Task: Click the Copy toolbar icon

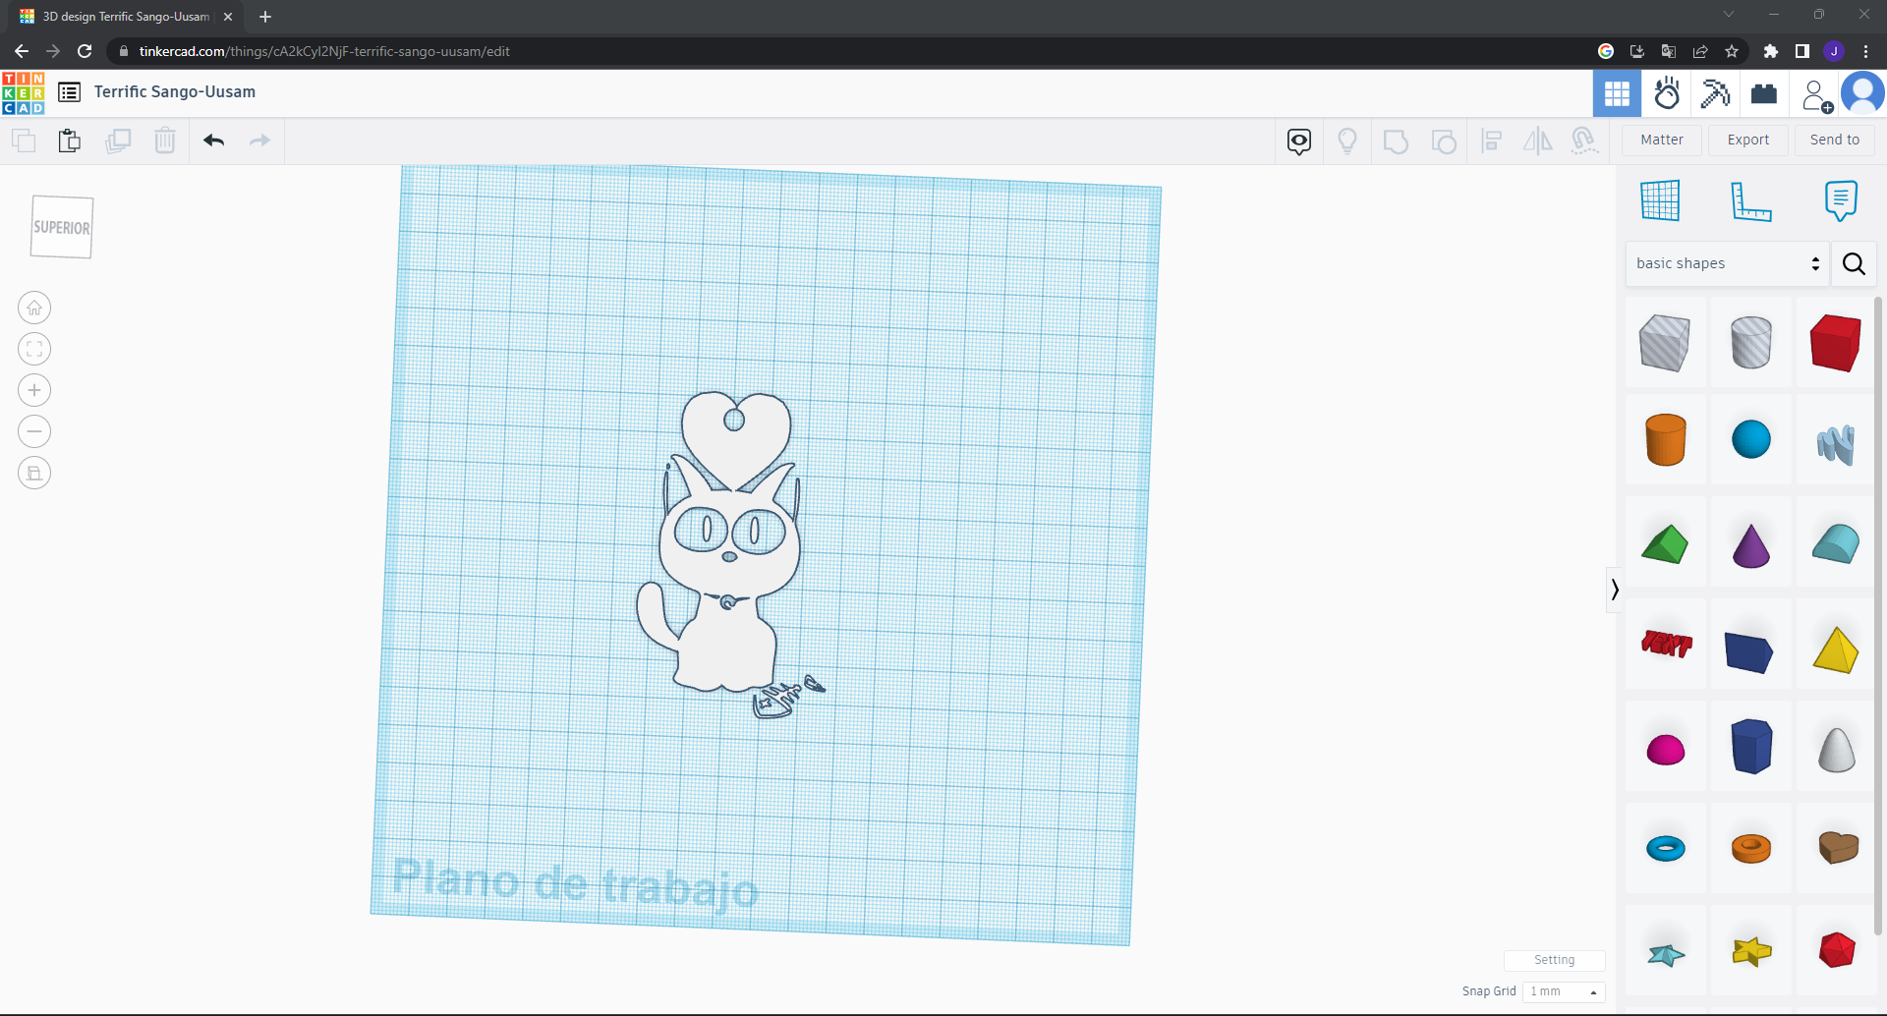Action: (x=24, y=141)
